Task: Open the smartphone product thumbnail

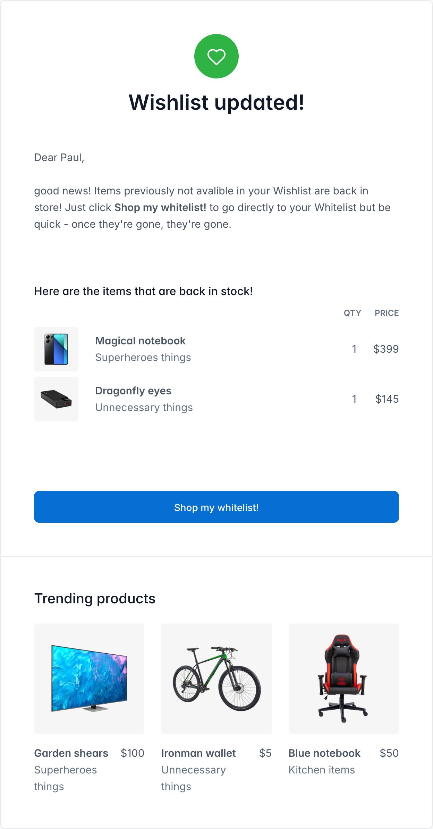Action: tap(56, 349)
